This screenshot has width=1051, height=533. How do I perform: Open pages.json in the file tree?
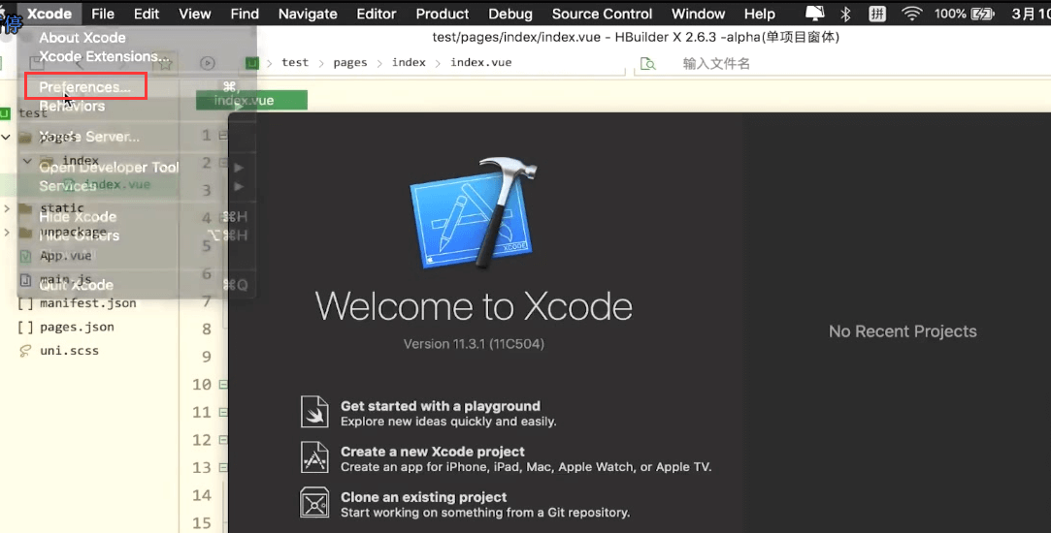click(x=77, y=327)
